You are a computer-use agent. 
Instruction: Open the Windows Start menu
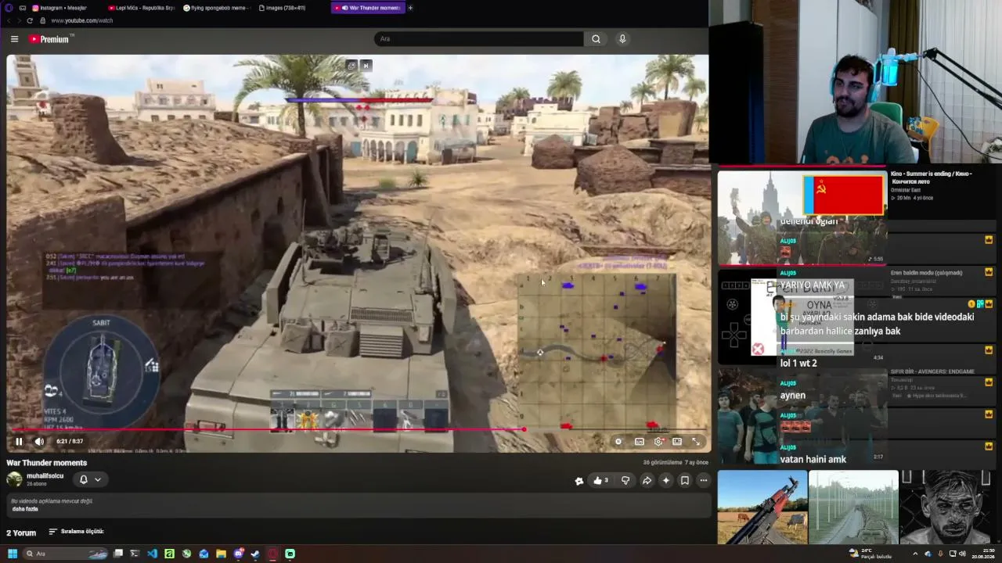coord(12,554)
